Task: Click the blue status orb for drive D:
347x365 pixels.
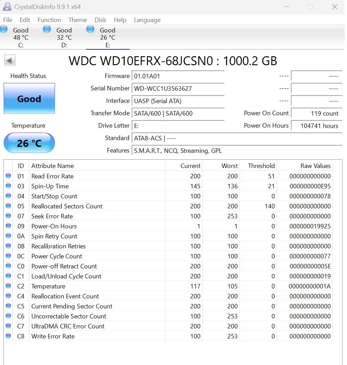Action: click(47, 29)
